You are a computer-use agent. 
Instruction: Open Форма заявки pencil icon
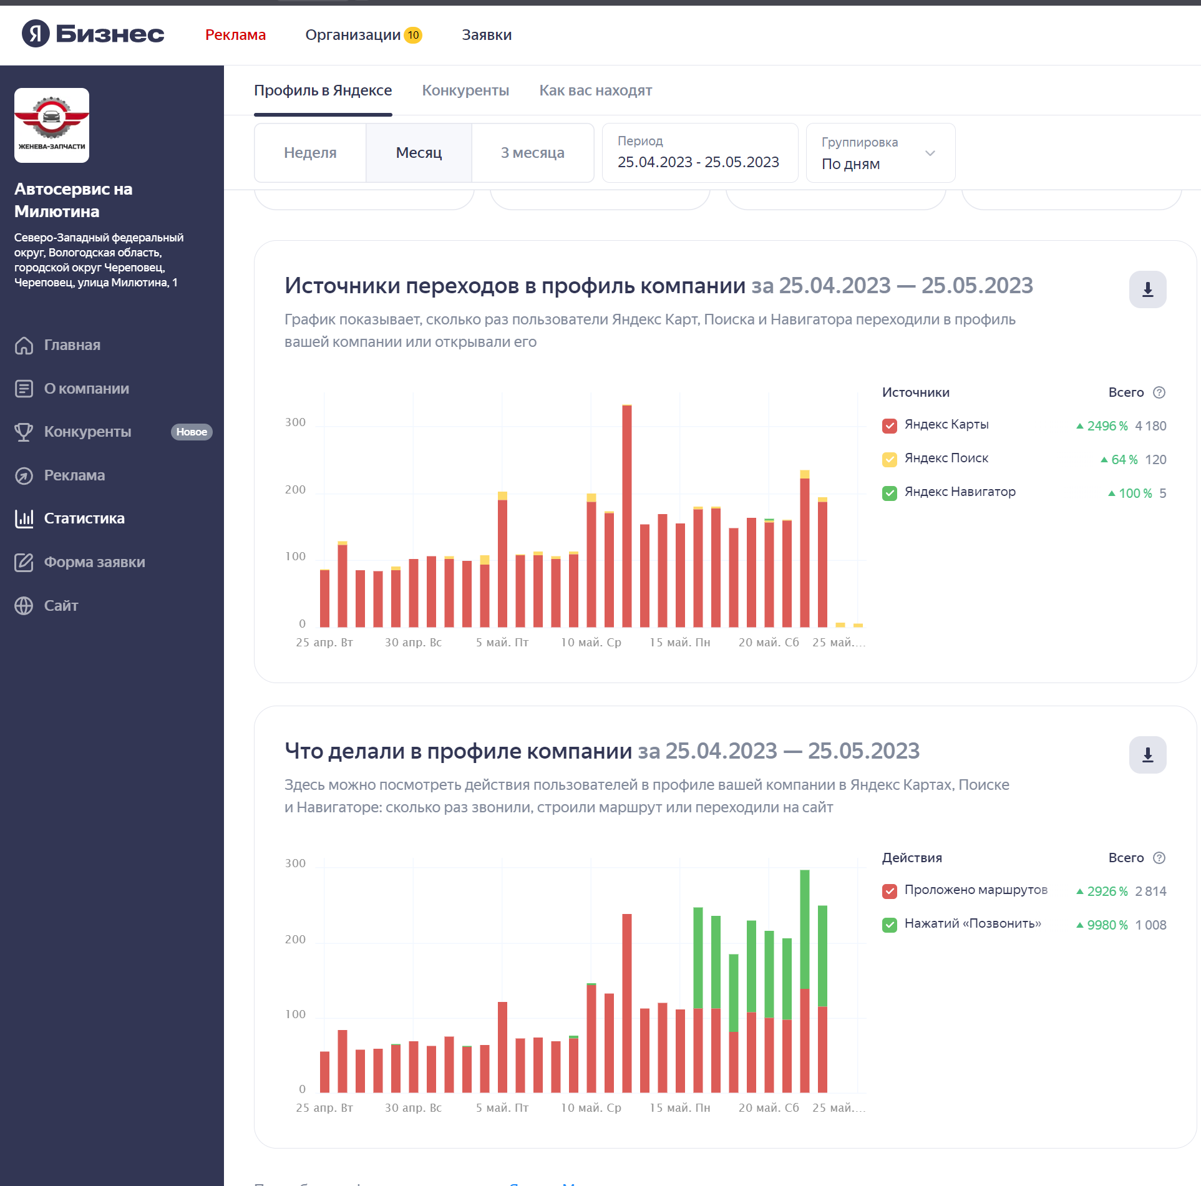tap(24, 562)
